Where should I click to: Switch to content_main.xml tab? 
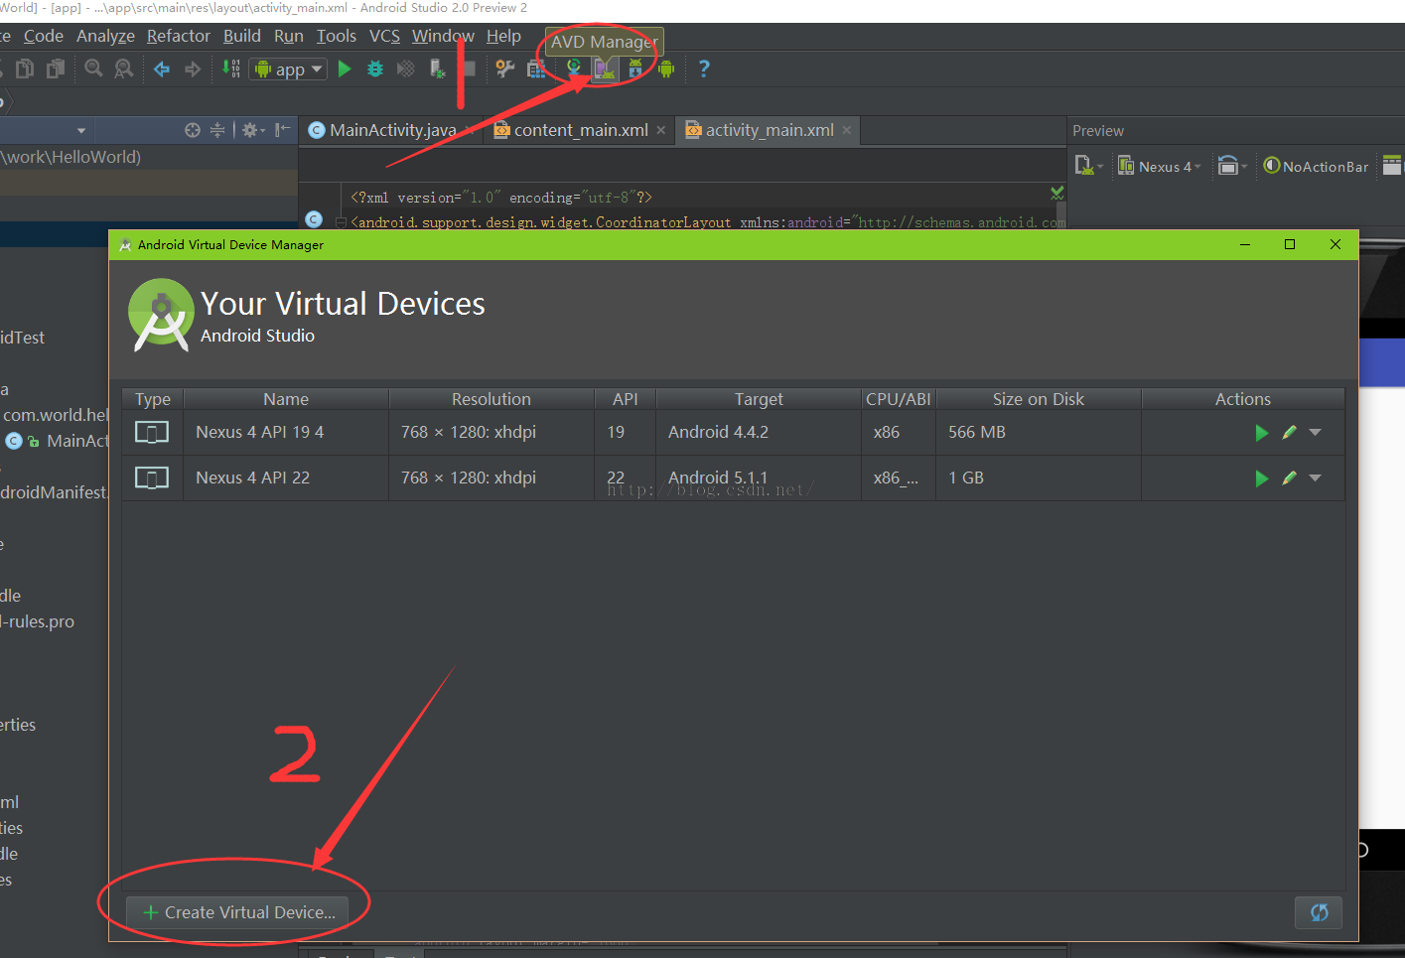tap(580, 130)
